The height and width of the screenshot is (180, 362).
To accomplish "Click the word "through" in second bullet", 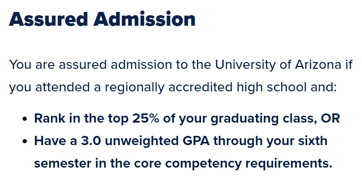I will point(238,141).
